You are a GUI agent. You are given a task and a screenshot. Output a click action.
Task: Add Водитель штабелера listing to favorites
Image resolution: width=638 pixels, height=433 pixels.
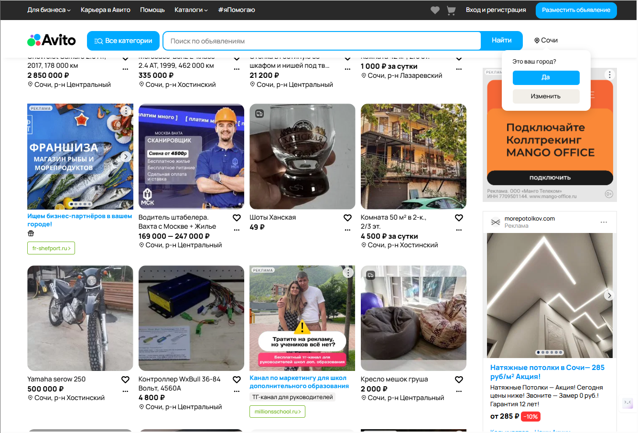pos(237,218)
